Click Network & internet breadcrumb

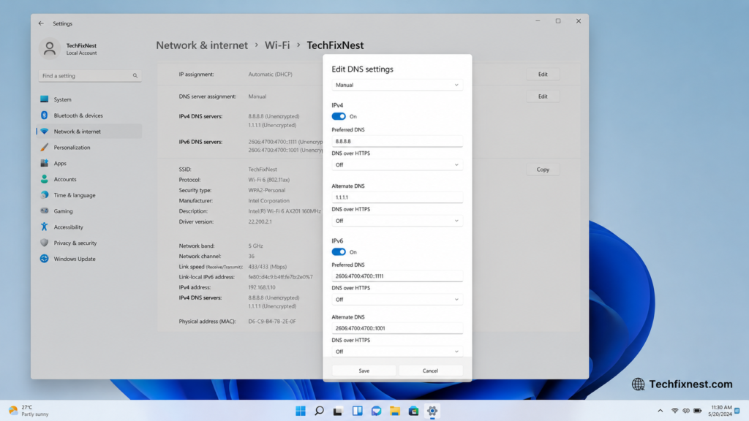tap(202, 45)
